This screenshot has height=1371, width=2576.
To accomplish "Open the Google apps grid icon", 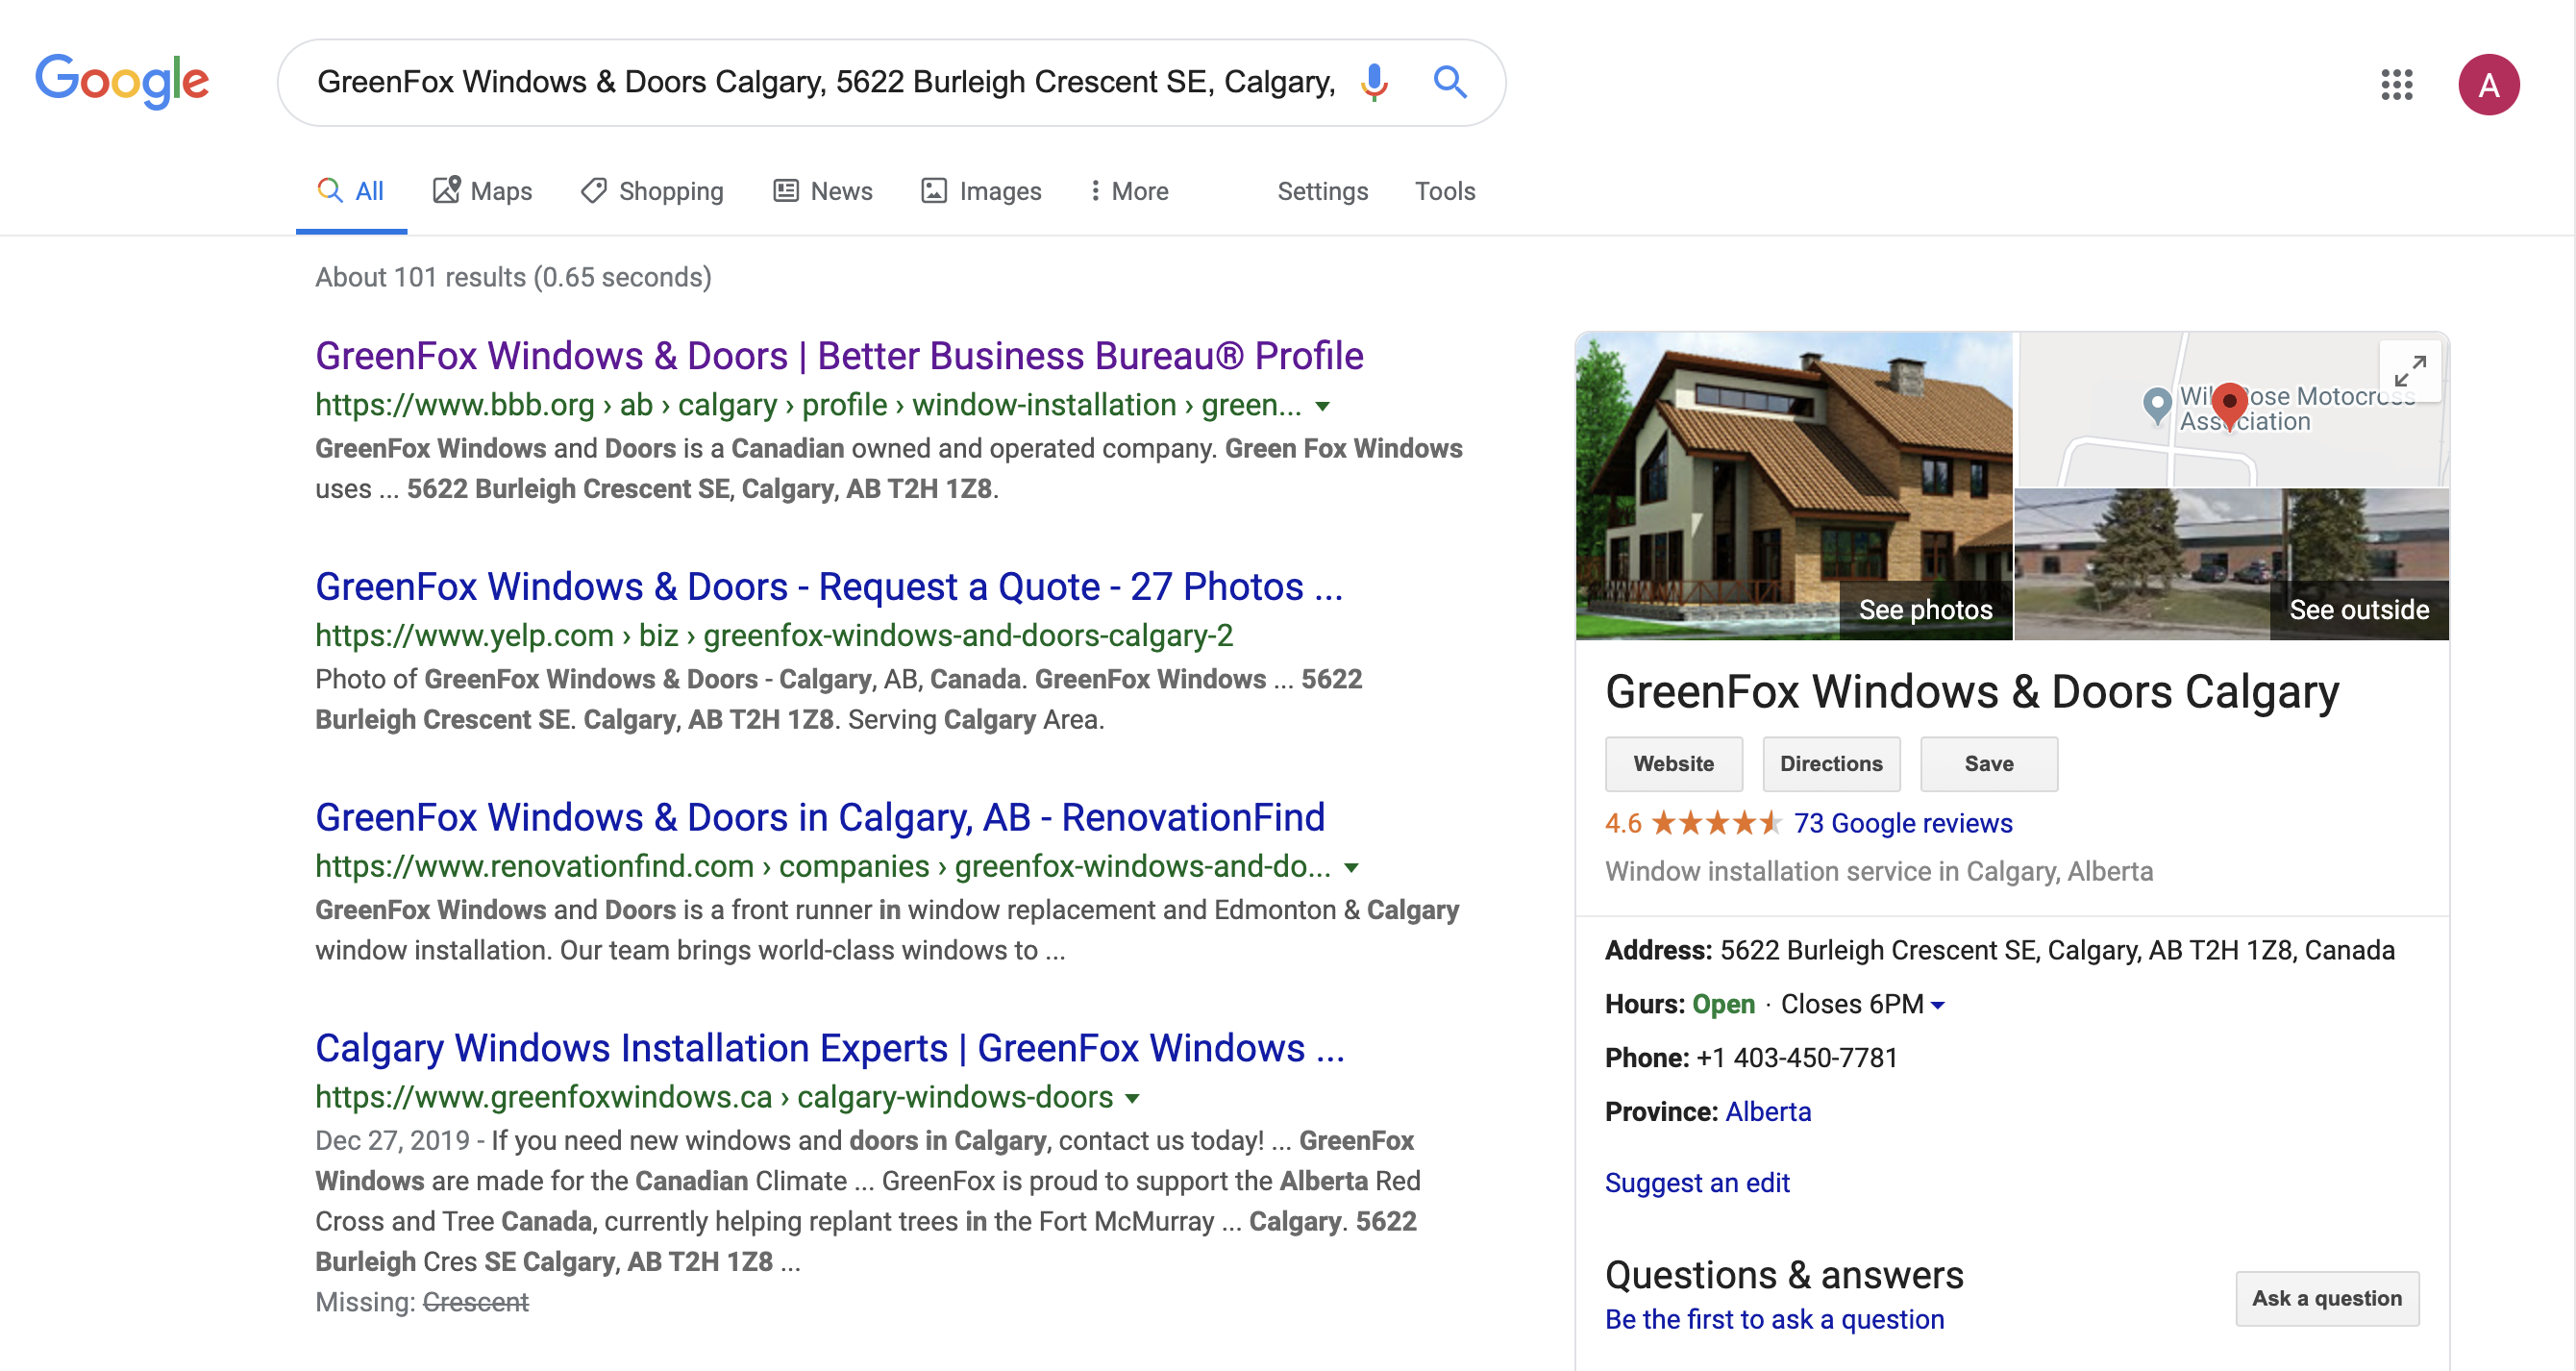I will (2396, 84).
